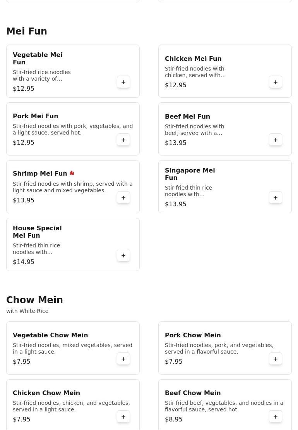The height and width of the screenshot is (430, 298).
Task: Open Chicken Chow Mein item description
Action: [x=72, y=406]
